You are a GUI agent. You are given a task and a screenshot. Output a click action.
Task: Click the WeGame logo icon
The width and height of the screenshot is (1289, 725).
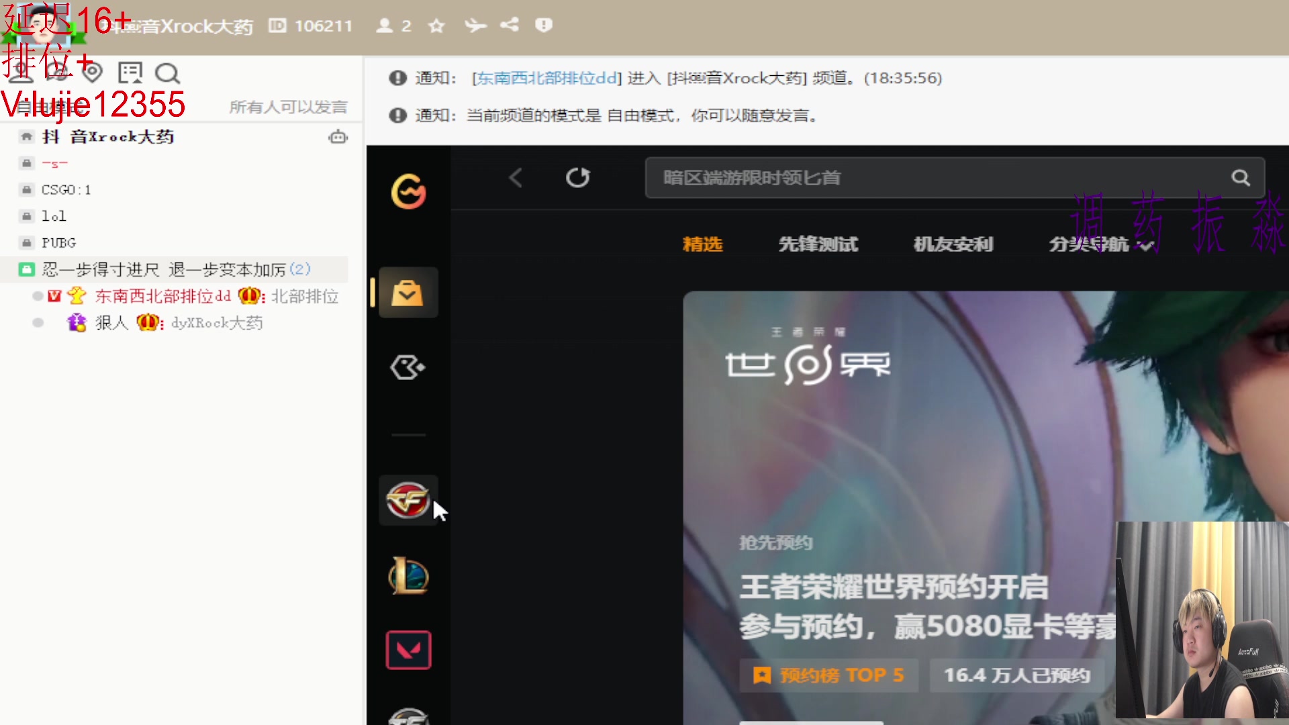click(408, 191)
